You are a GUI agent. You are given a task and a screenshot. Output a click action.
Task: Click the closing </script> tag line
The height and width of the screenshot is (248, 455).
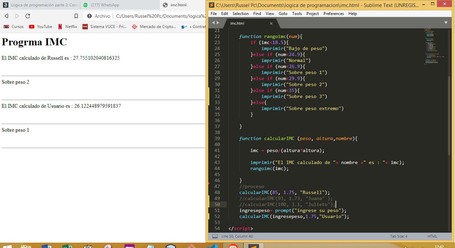click(x=240, y=228)
